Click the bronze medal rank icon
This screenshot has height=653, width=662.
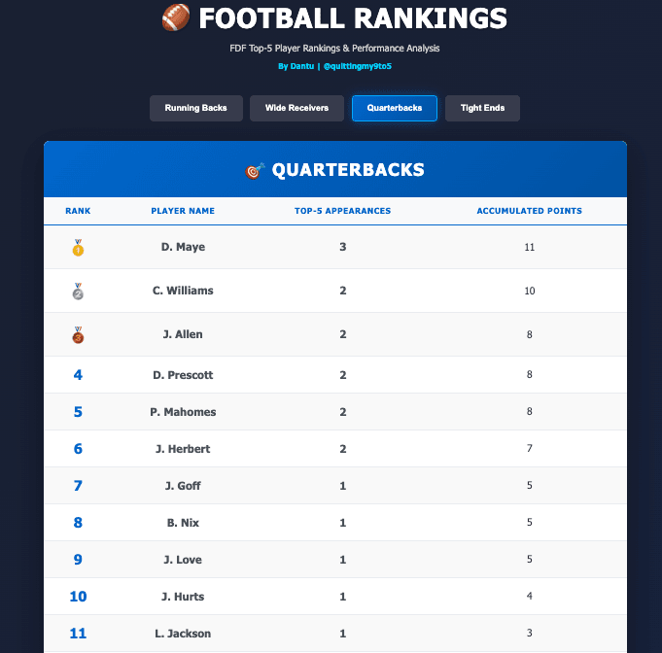pyautogui.click(x=78, y=335)
